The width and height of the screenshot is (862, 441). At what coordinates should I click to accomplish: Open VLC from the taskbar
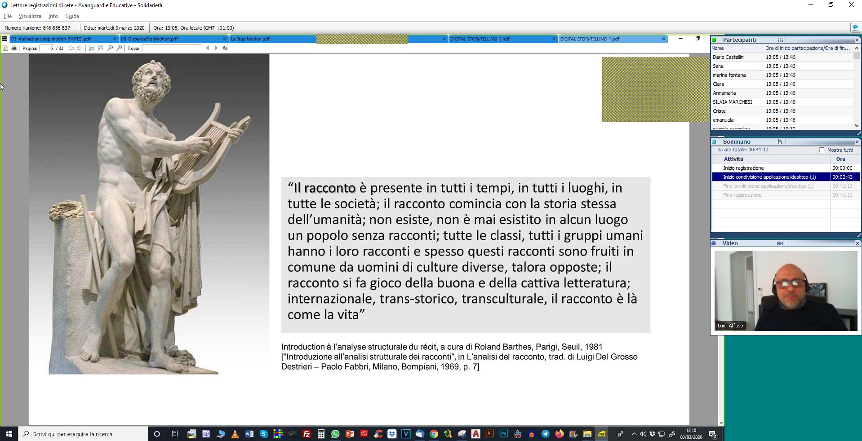click(x=235, y=434)
